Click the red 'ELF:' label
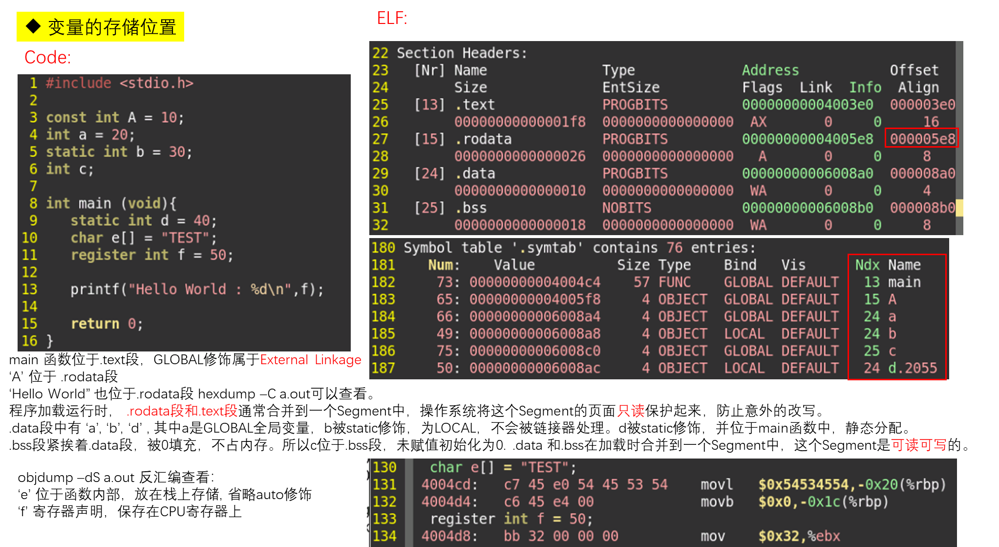 tap(392, 18)
